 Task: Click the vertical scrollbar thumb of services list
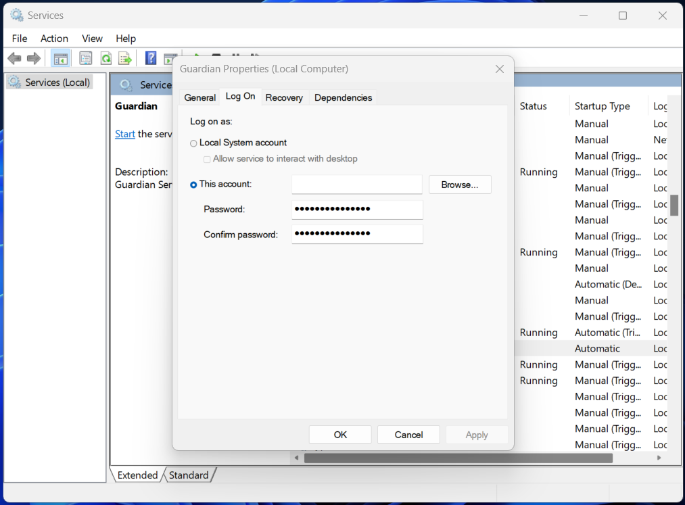point(674,206)
